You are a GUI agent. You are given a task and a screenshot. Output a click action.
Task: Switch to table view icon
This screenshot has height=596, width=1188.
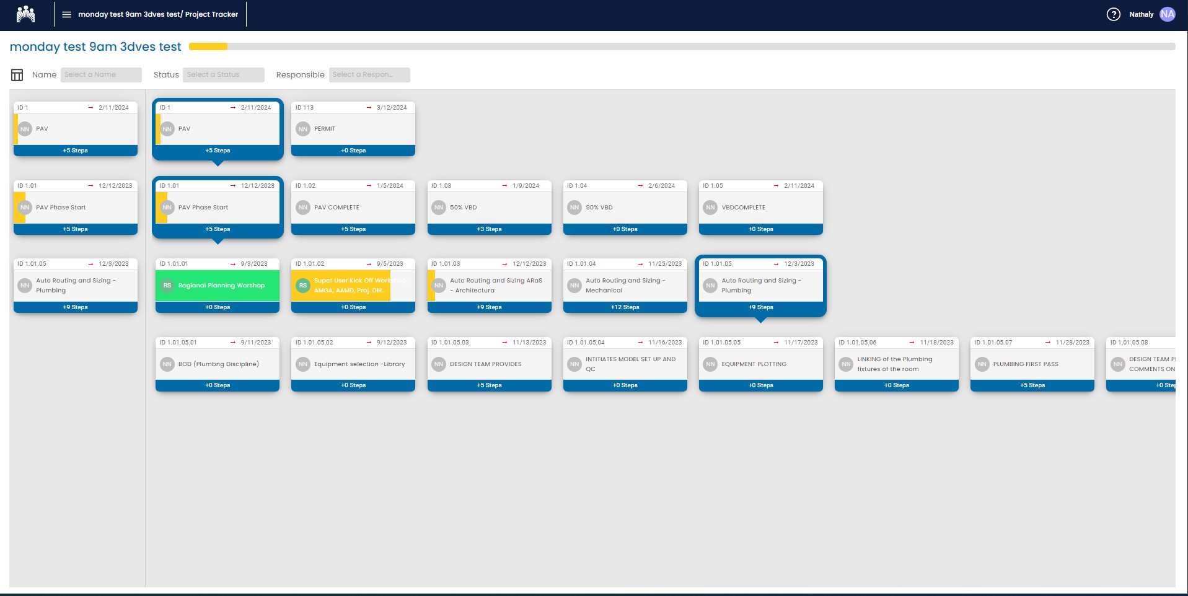click(17, 75)
